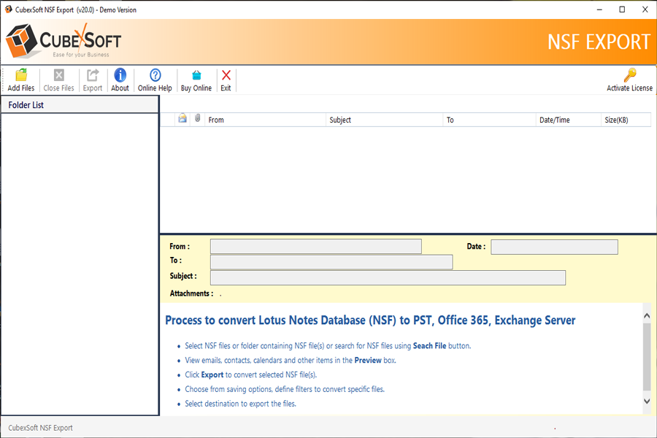The image size is (657, 438).
Task: Click the Close Files toolbar icon
Action: (58, 75)
